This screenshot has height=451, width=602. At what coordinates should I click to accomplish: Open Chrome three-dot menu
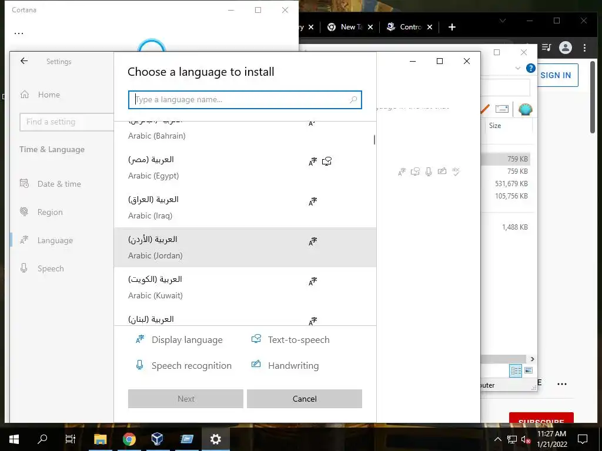584,48
